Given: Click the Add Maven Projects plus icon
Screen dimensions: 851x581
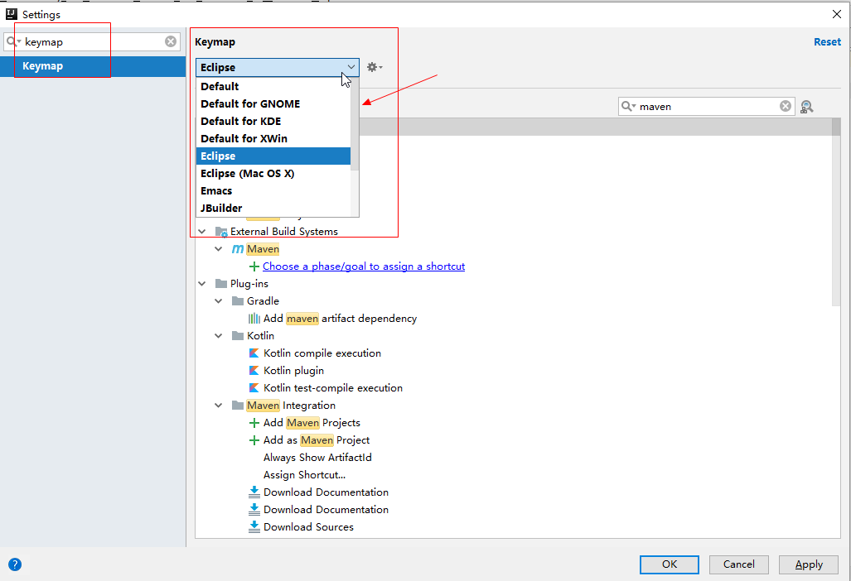Looking at the screenshot, I should coord(254,423).
